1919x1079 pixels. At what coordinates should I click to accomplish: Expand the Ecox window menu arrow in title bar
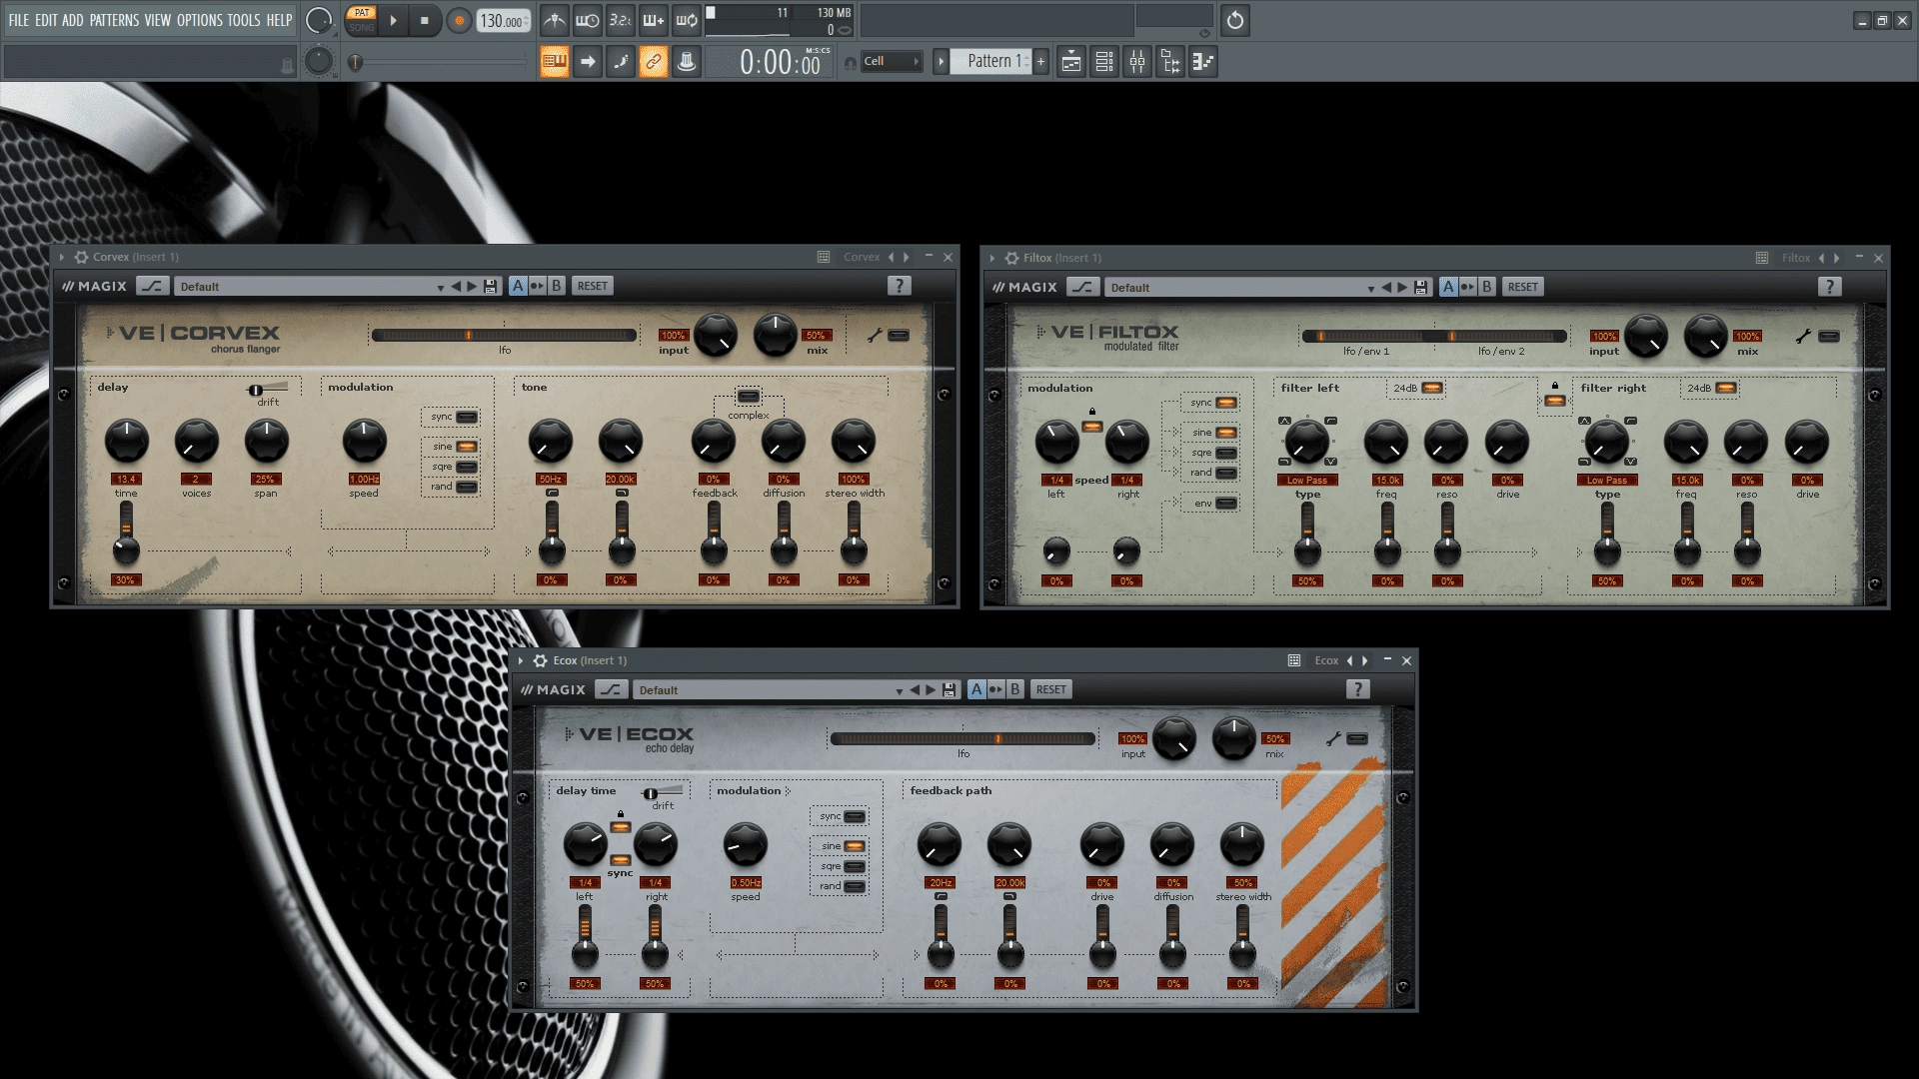coord(521,660)
